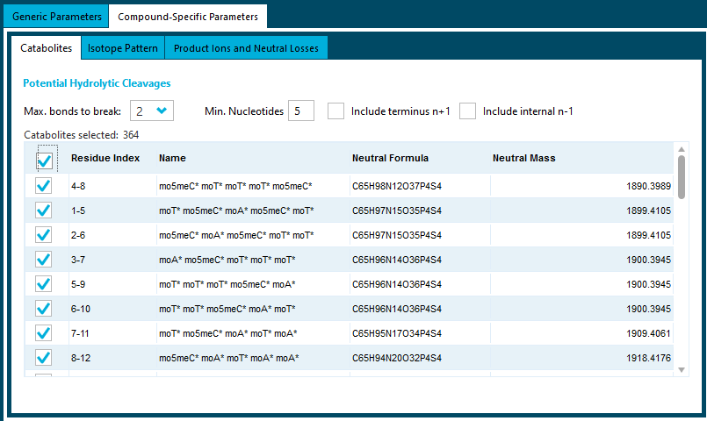This screenshot has height=421, width=707.
Task: Uncheck the residue 8-12 catabolite checkbox
Action: tap(43, 357)
